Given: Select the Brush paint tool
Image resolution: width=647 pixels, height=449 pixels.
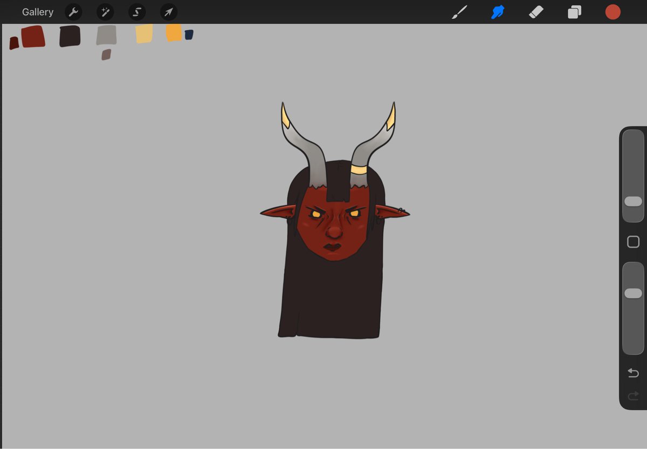Looking at the screenshot, I should 459,12.
